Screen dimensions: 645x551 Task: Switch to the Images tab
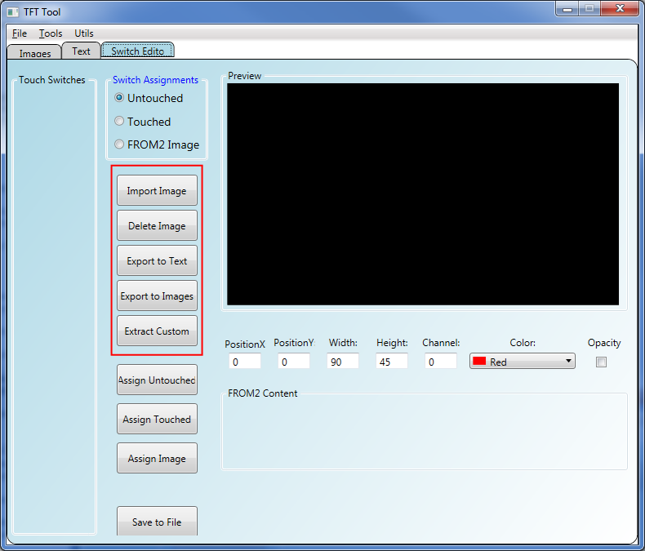[34, 53]
